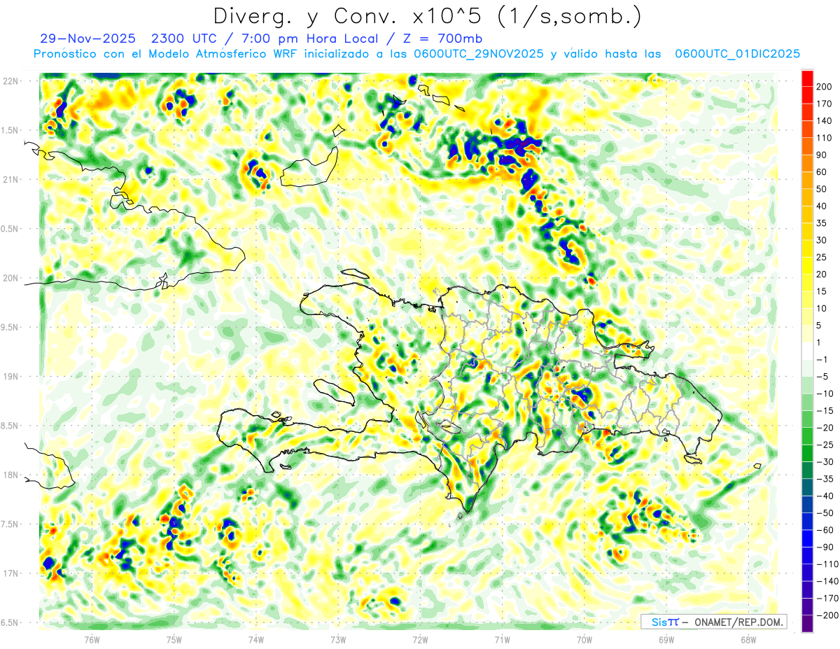840x649 pixels.
Task: Click the '8.5N' latitude label
Action: (x=10, y=426)
